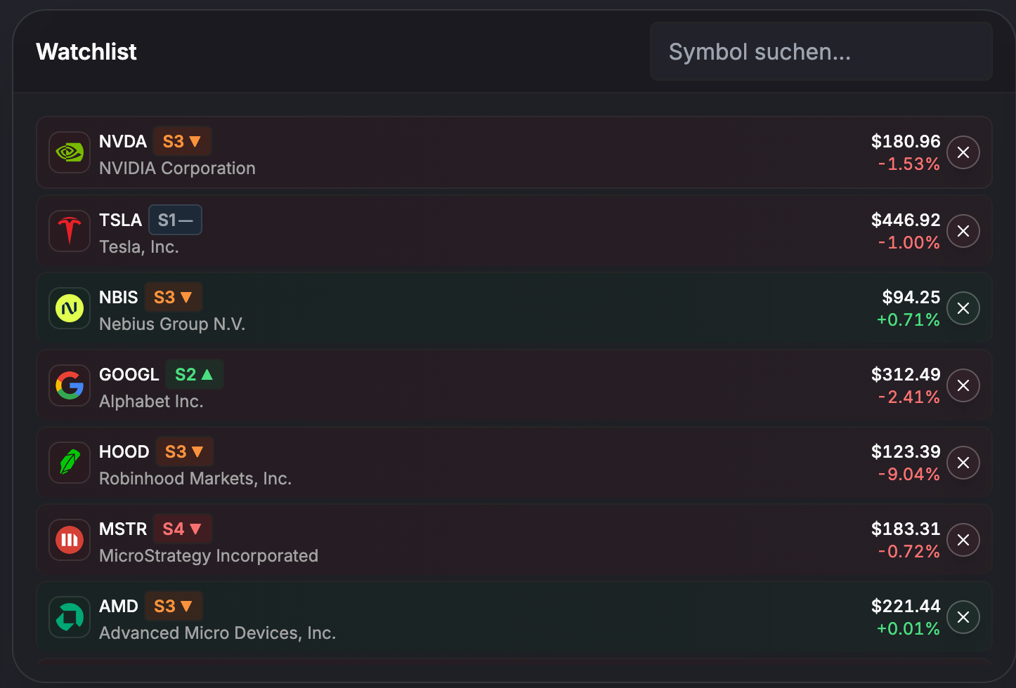The image size is (1016, 688).
Task: Remove HOOD from the watchlist
Action: [963, 463]
